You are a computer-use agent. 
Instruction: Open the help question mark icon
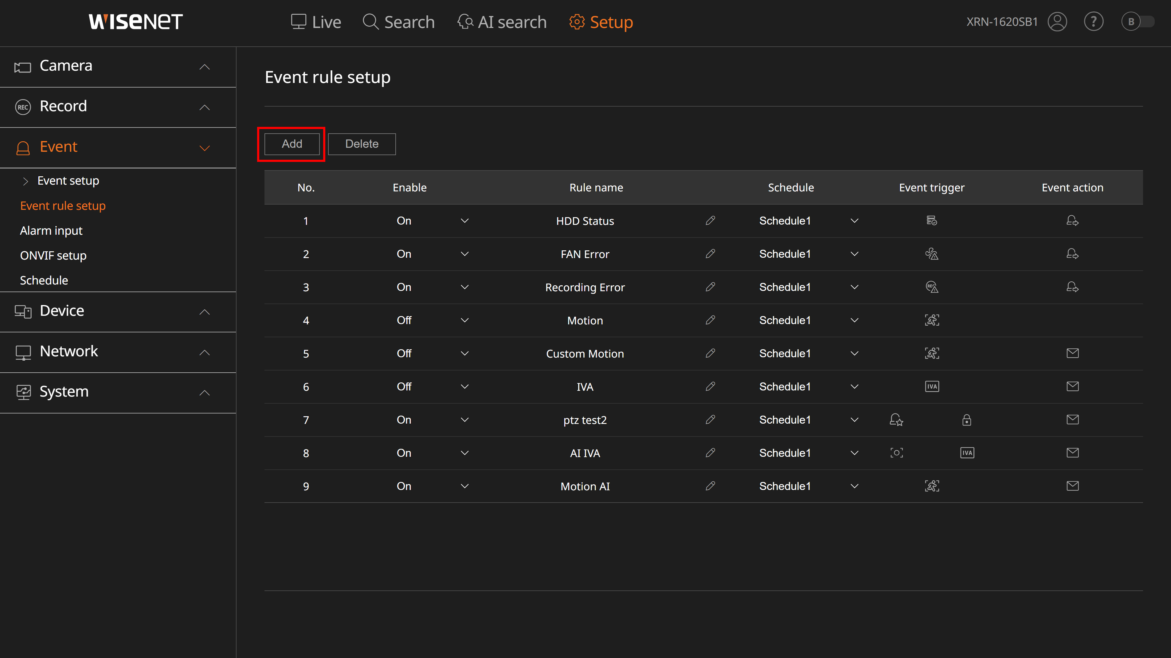coord(1093,22)
